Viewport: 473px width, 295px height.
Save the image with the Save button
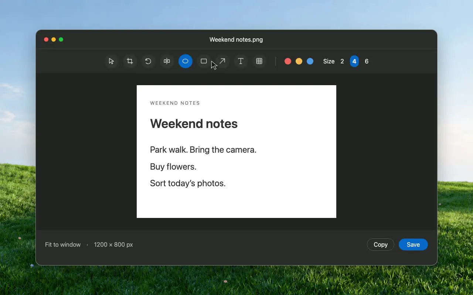tap(413, 244)
